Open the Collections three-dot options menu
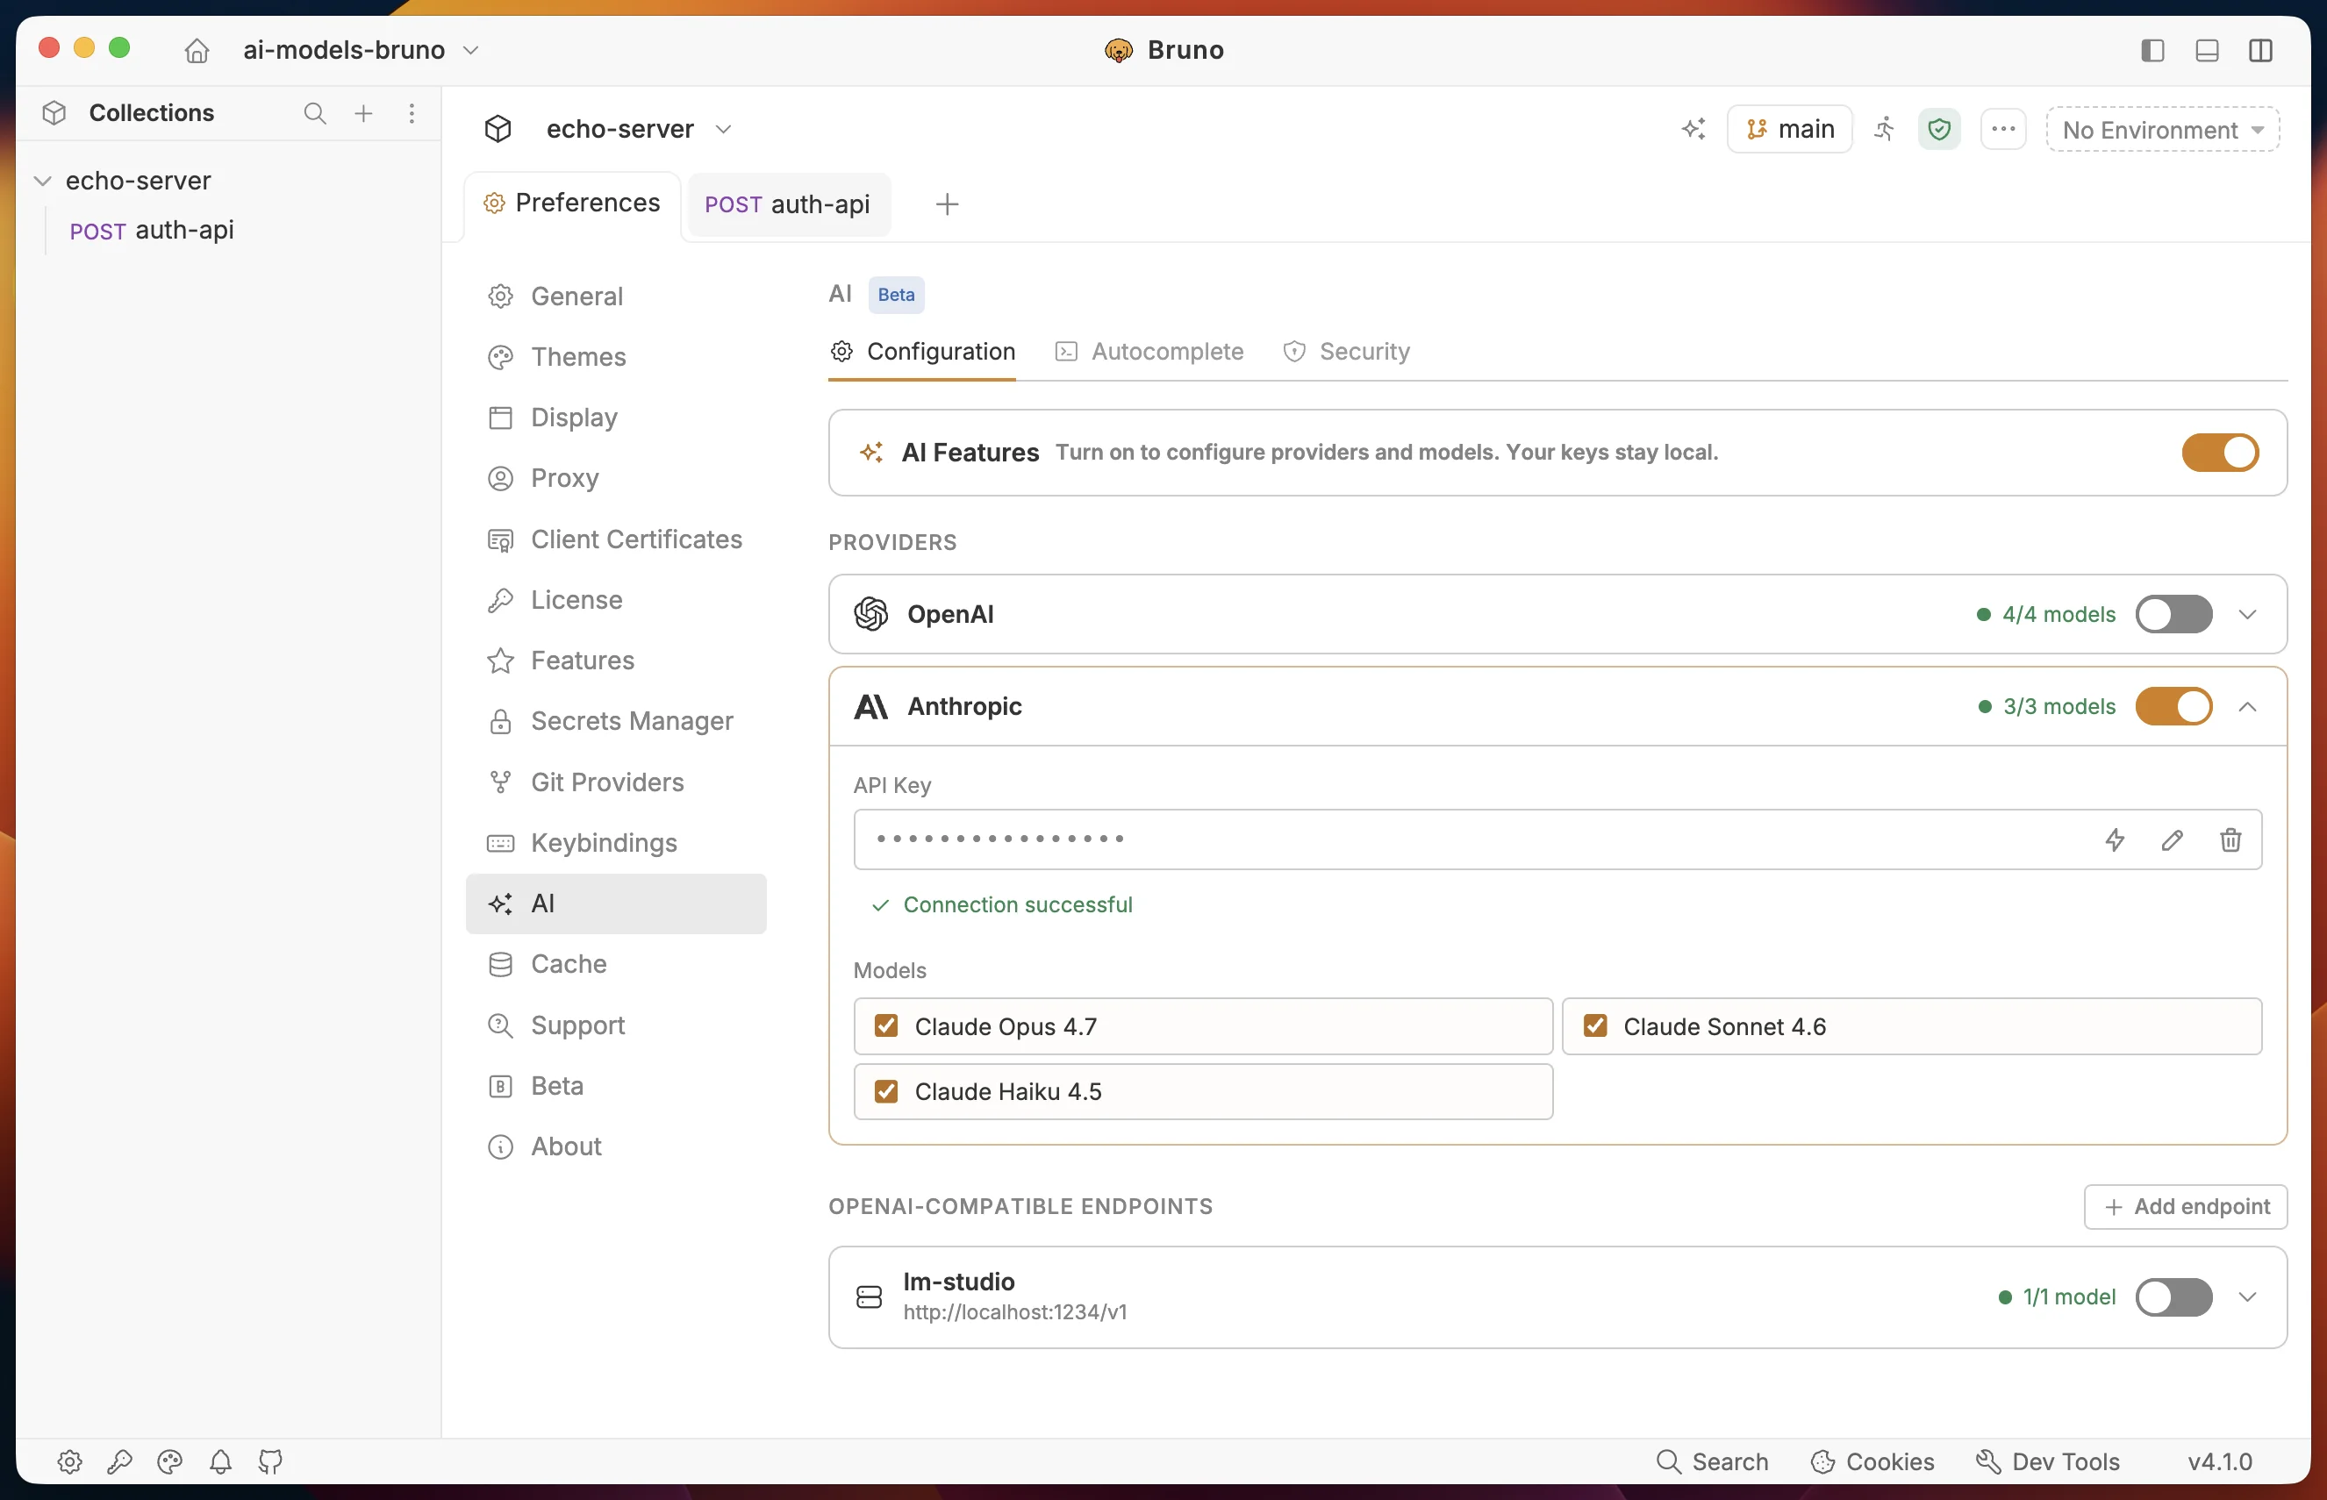Screen dimensions: 2327x1500 click(412, 113)
